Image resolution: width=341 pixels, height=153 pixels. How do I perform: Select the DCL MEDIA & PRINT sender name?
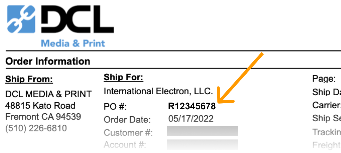[x=48, y=94]
